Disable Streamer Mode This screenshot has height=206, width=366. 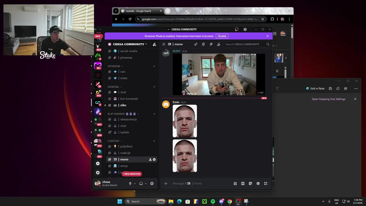[x=222, y=36]
